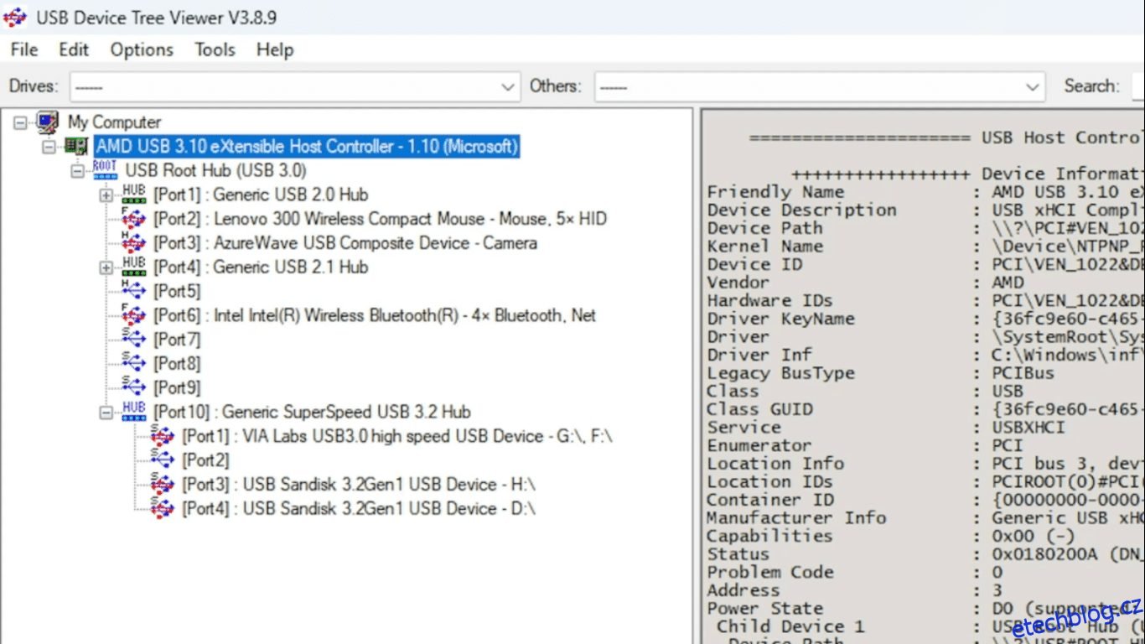1145x644 pixels.
Task: Click the Class GUID line in details
Action: [x=925, y=409]
